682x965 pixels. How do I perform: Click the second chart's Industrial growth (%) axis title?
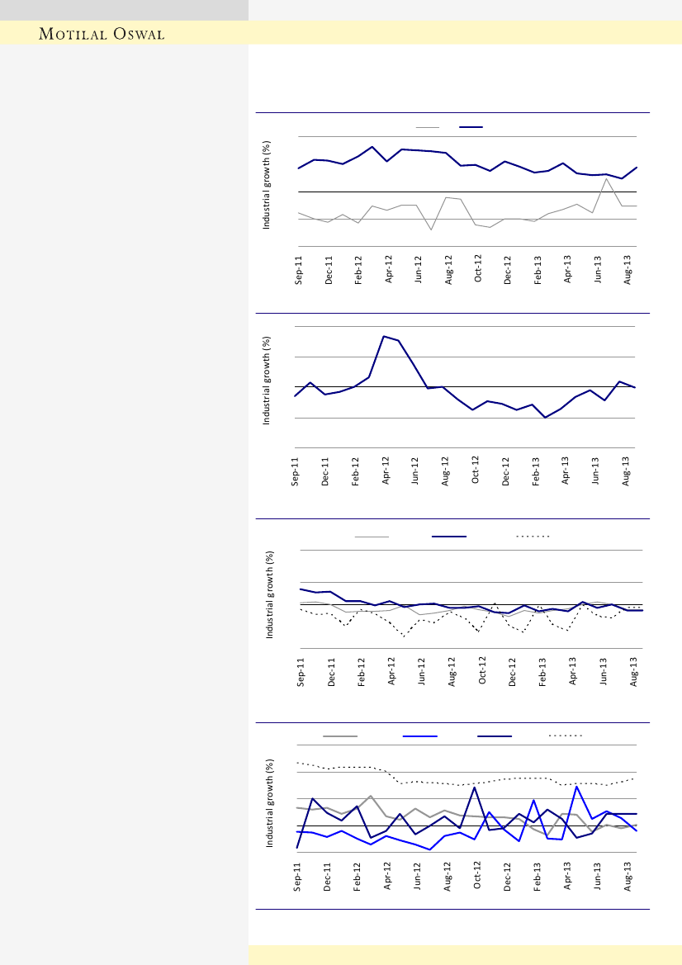click(268, 381)
